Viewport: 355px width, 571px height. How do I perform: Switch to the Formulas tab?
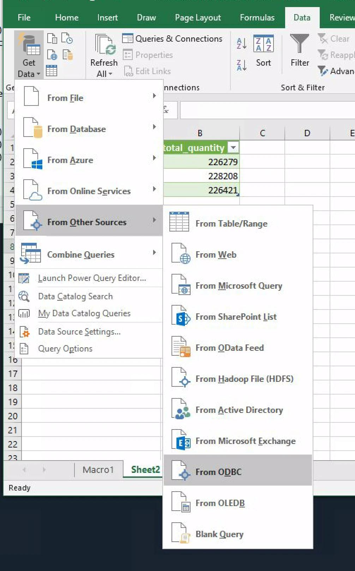pyautogui.click(x=257, y=17)
